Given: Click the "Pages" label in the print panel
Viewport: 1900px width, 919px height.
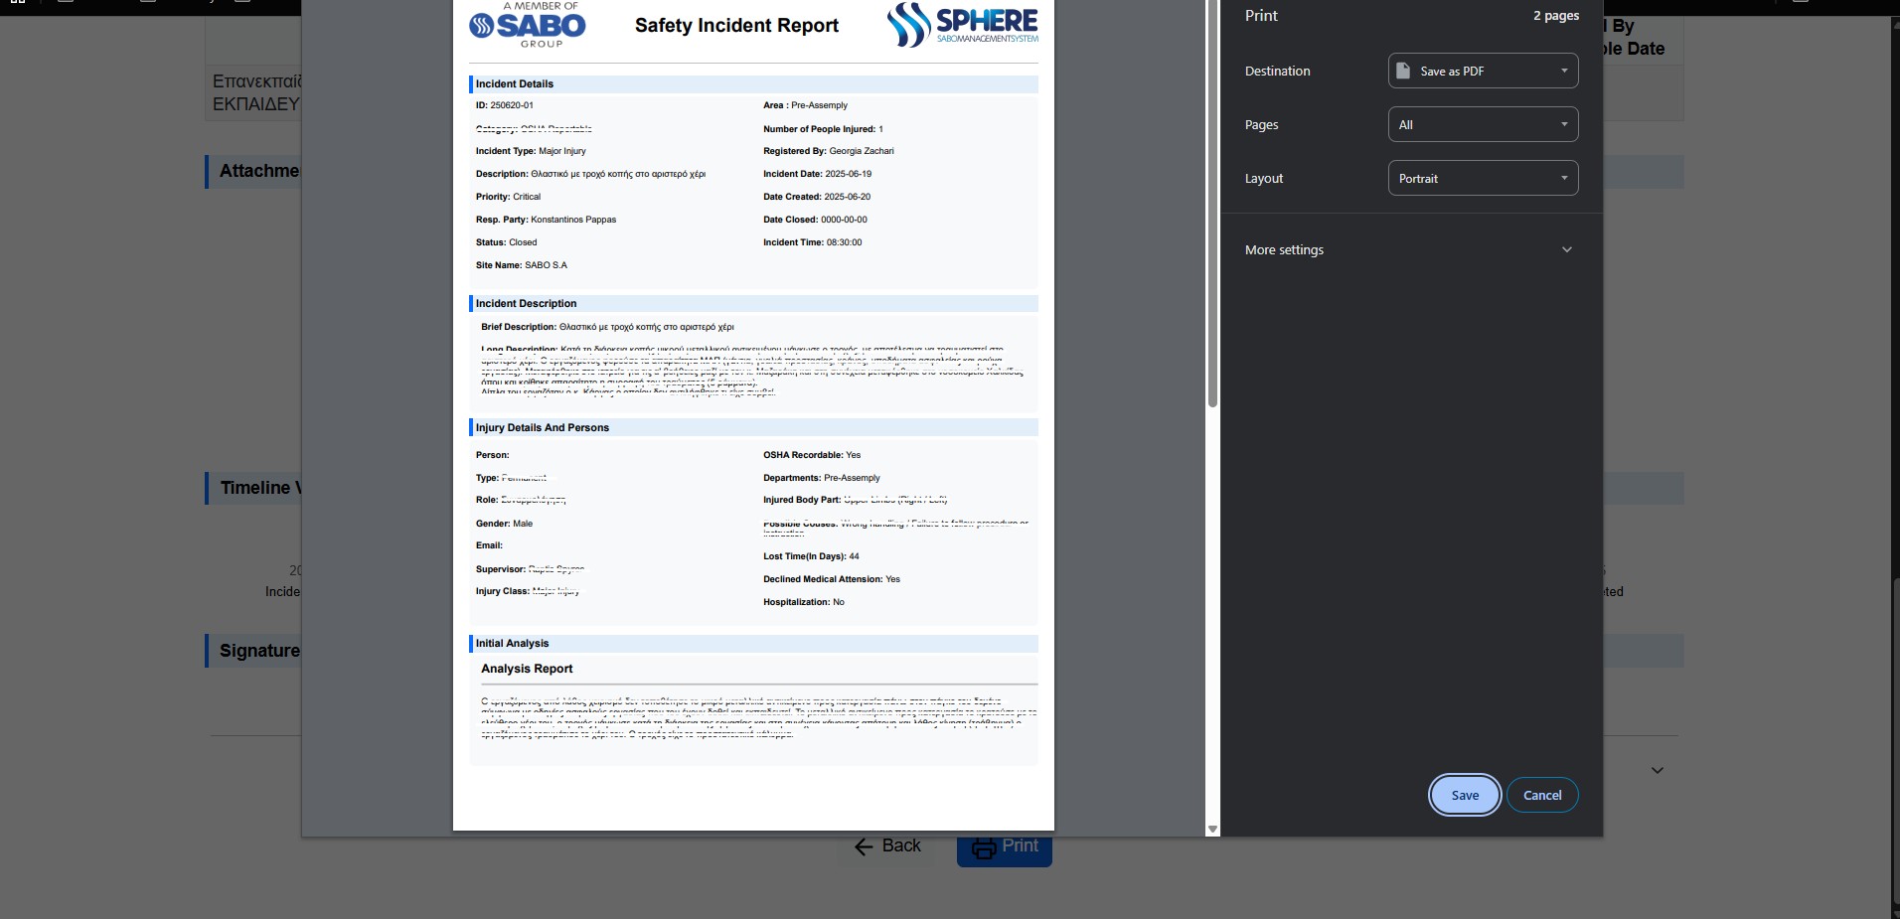Looking at the screenshot, I should coord(1261,124).
